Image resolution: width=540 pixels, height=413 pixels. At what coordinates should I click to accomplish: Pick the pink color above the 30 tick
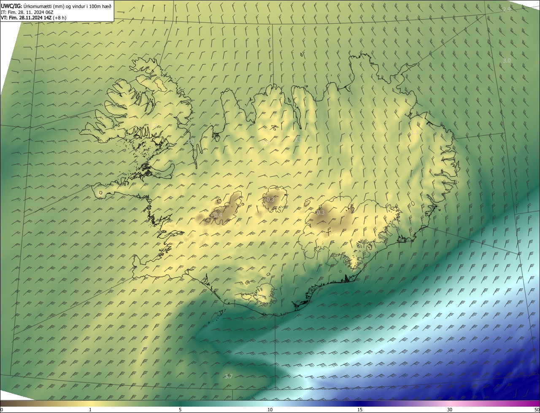coord(450,403)
